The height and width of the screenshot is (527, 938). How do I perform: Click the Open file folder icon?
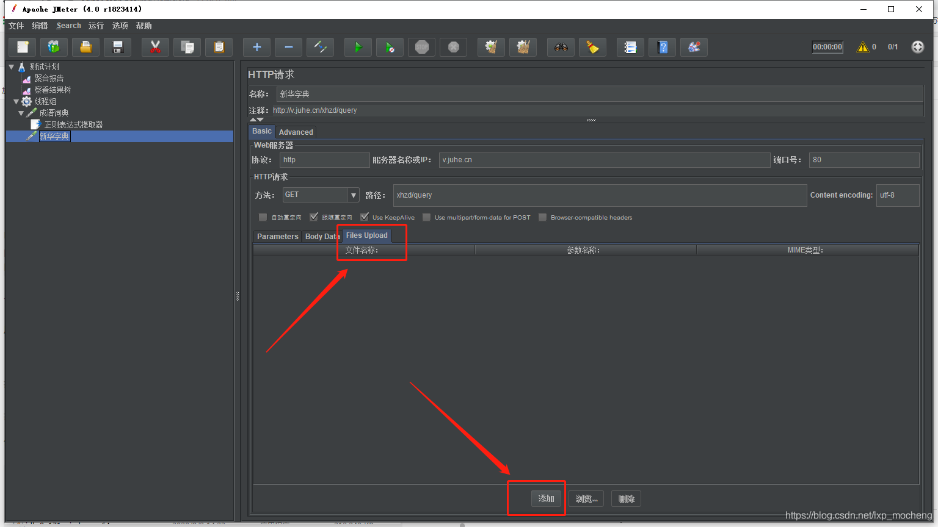(x=86, y=47)
